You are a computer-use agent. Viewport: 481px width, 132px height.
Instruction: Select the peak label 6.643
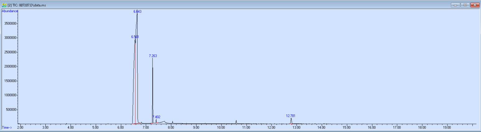click(138, 11)
